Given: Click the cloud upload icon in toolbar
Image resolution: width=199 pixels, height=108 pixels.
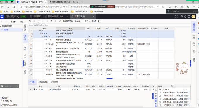Looking at the screenshot, I should pos(30,21).
